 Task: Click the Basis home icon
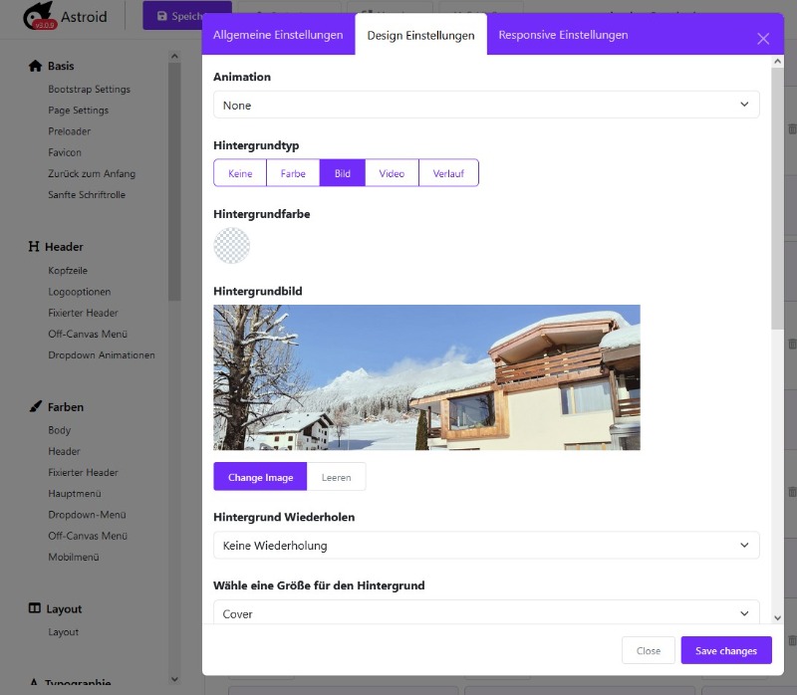(35, 67)
